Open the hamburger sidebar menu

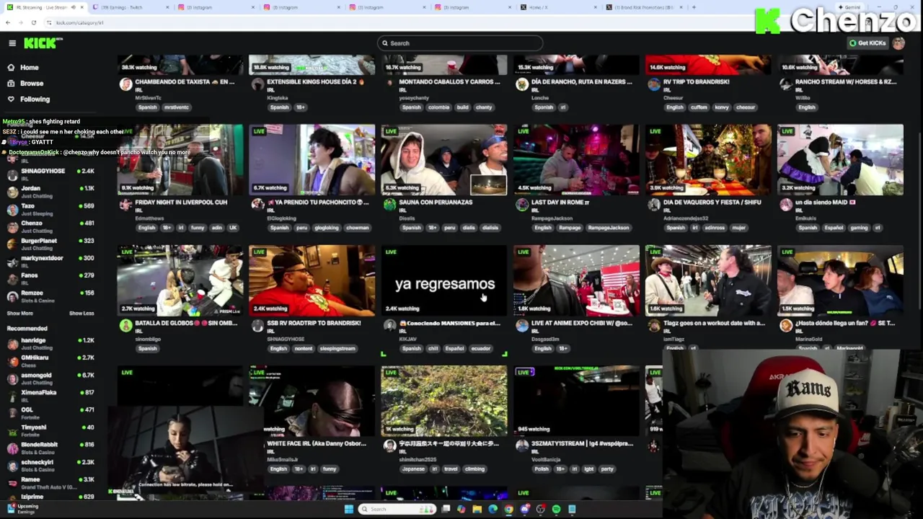click(x=12, y=43)
